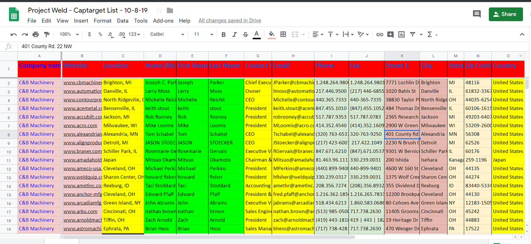Screen dimensions: 531x244
Task: Open the Tools menu
Action: click(x=141, y=21)
